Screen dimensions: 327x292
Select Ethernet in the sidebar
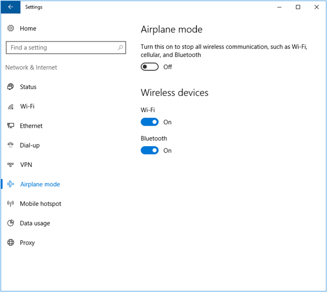[31, 126]
